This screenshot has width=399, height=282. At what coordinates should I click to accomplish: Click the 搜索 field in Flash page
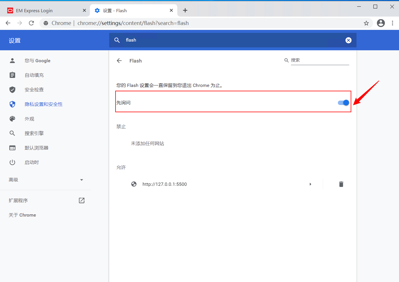point(320,60)
